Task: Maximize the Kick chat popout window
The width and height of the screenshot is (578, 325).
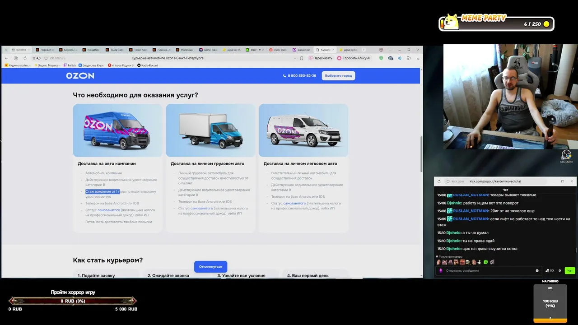Action: (x=563, y=181)
